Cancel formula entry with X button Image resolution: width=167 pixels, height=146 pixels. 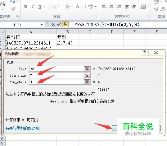(53, 25)
